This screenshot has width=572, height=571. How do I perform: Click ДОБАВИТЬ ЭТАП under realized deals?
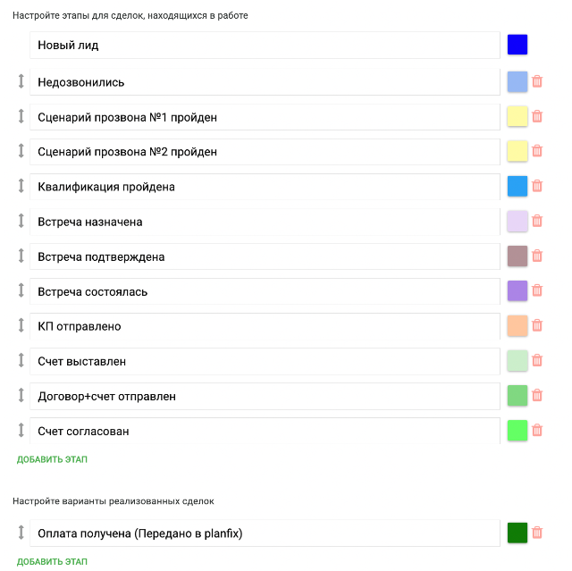tap(52, 561)
